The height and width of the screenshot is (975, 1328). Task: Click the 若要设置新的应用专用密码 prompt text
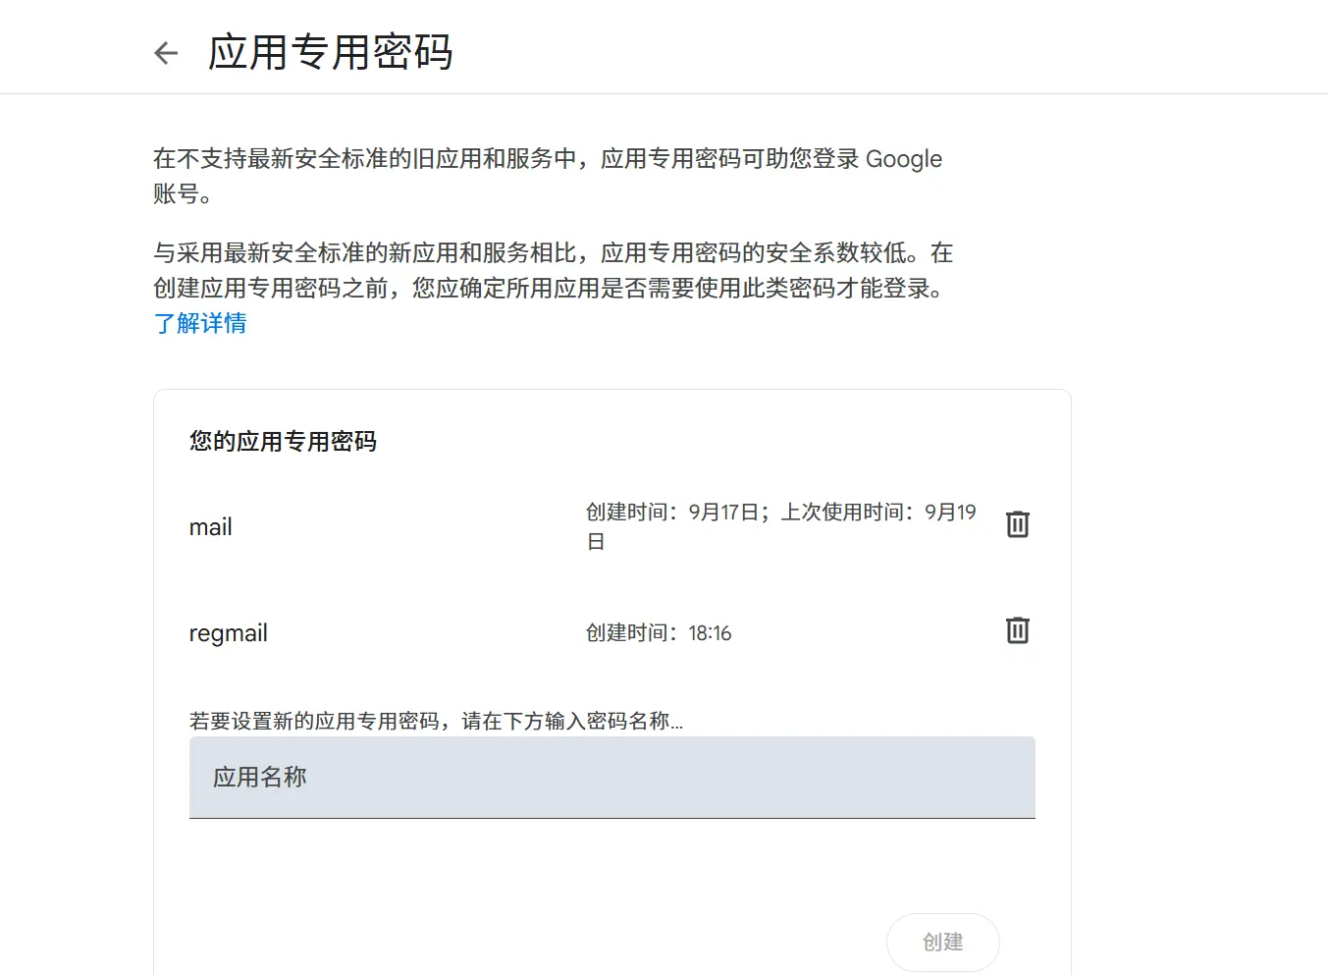[x=436, y=722]
